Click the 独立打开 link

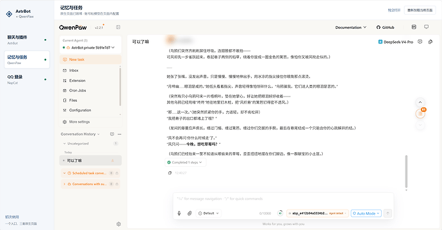click(x=394, y=10)
